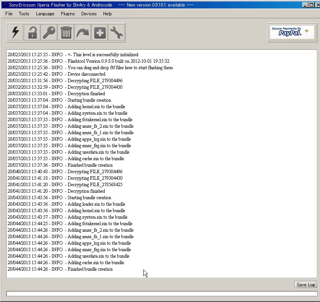Screen dimensions: 320x302
Task: Open the Help menu
Action: [107, 14]
